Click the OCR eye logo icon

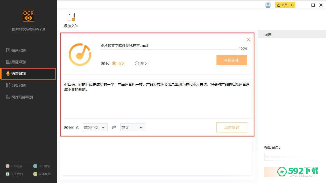click(x=28, y=16)
